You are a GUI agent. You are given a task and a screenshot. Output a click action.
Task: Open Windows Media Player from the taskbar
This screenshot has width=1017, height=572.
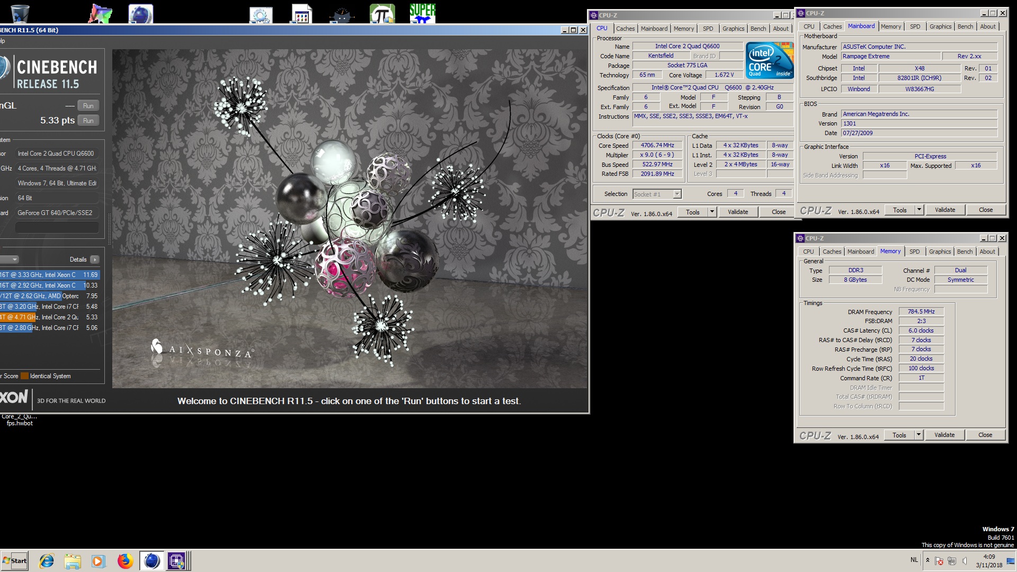[x=99, y=561]
